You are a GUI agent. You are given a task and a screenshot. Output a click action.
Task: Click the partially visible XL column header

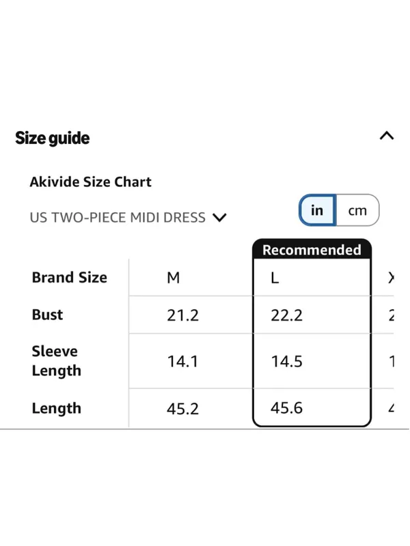tap(391, 278)
